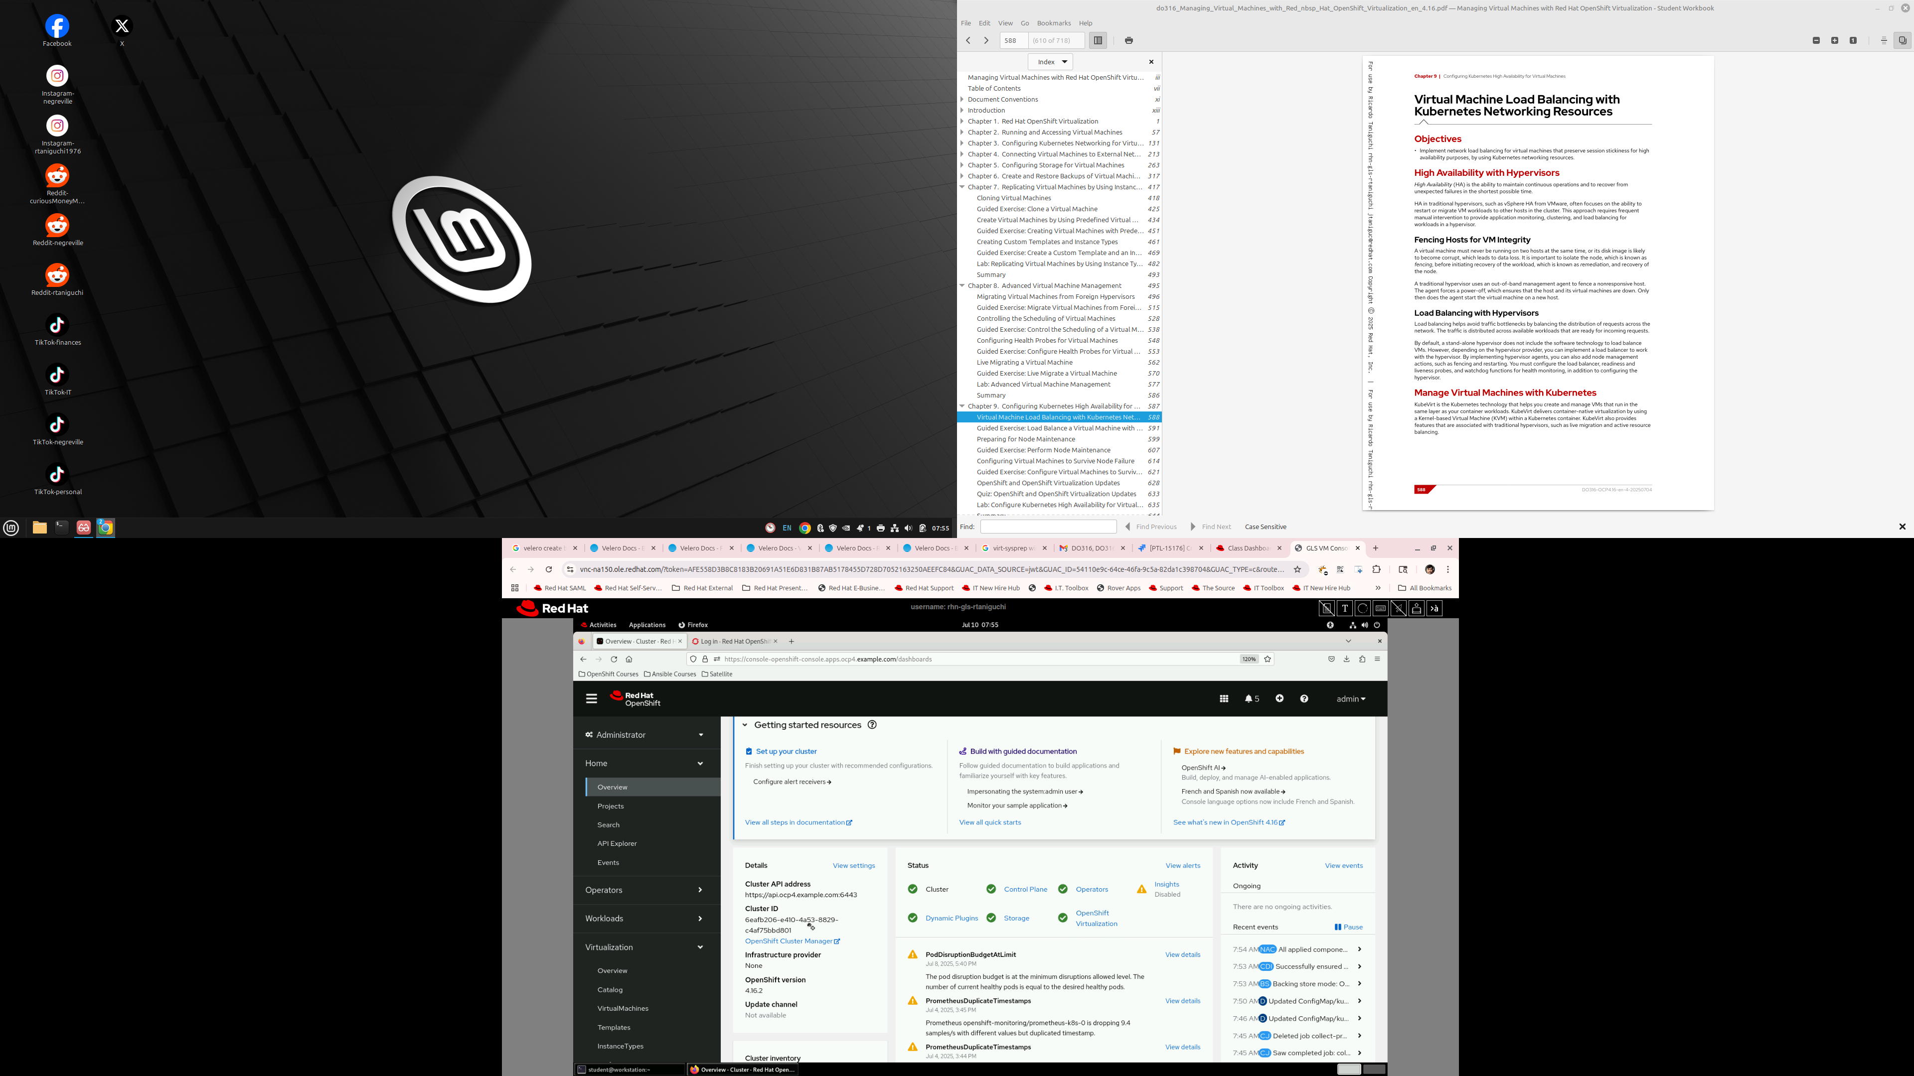Image resolution: width=1914 pixels, height=1076 pixels.
Task: Go to next PDF page
Action: coord(986,40)
